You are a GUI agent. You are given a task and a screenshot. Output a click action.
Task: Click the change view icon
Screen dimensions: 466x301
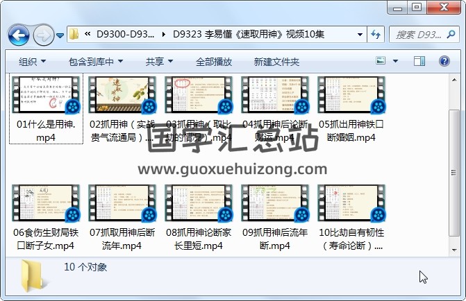(x=381, y=62)
